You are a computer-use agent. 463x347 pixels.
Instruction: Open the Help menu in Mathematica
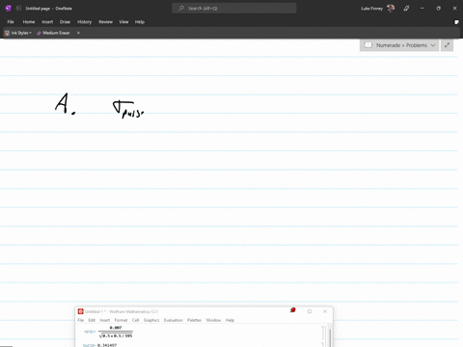(230, 320)
